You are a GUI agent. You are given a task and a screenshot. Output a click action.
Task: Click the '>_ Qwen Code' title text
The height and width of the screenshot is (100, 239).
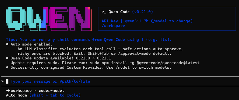[116, 12]
